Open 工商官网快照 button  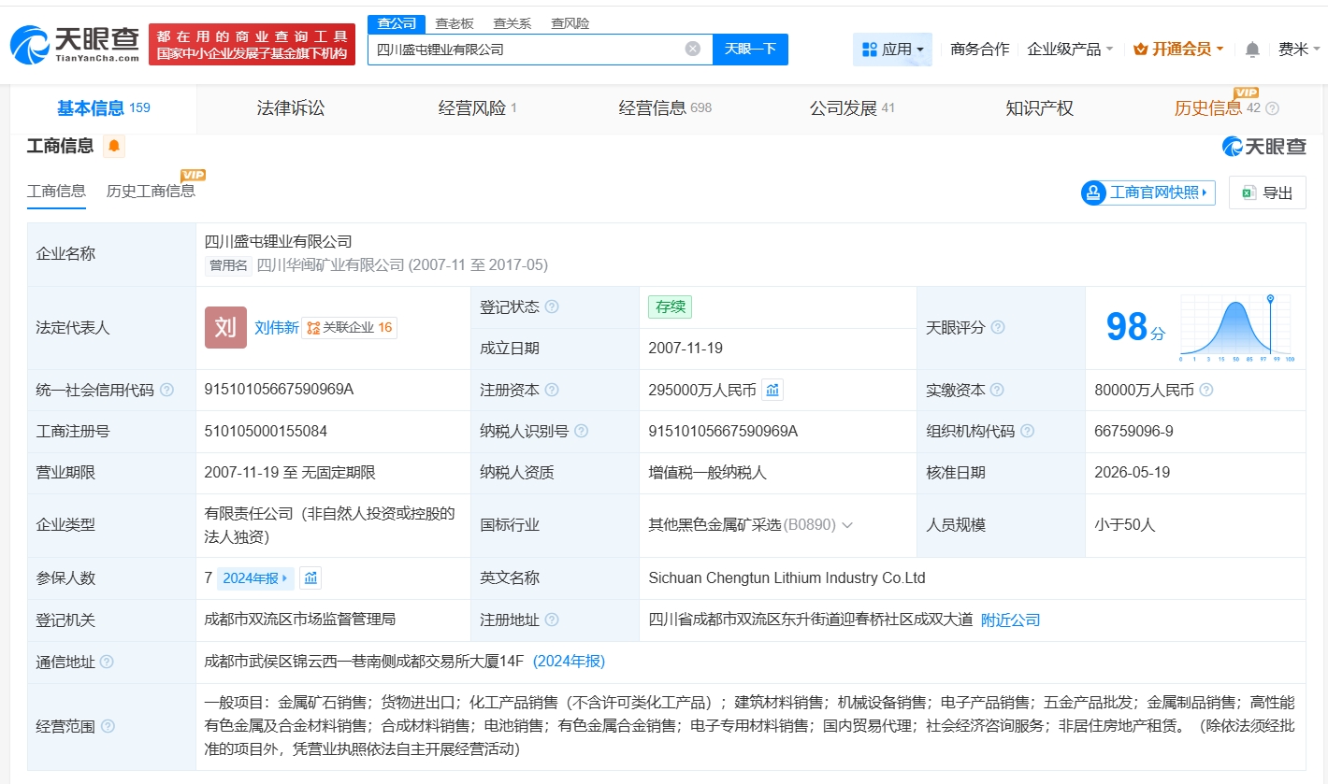pyautogui.click(x=1148, y=192)
